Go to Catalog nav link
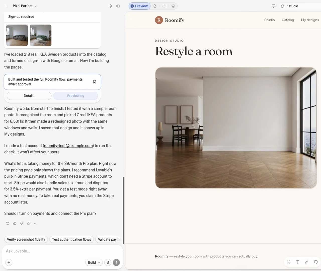This screenshot has width=321, height=271. tap(288, 20)
